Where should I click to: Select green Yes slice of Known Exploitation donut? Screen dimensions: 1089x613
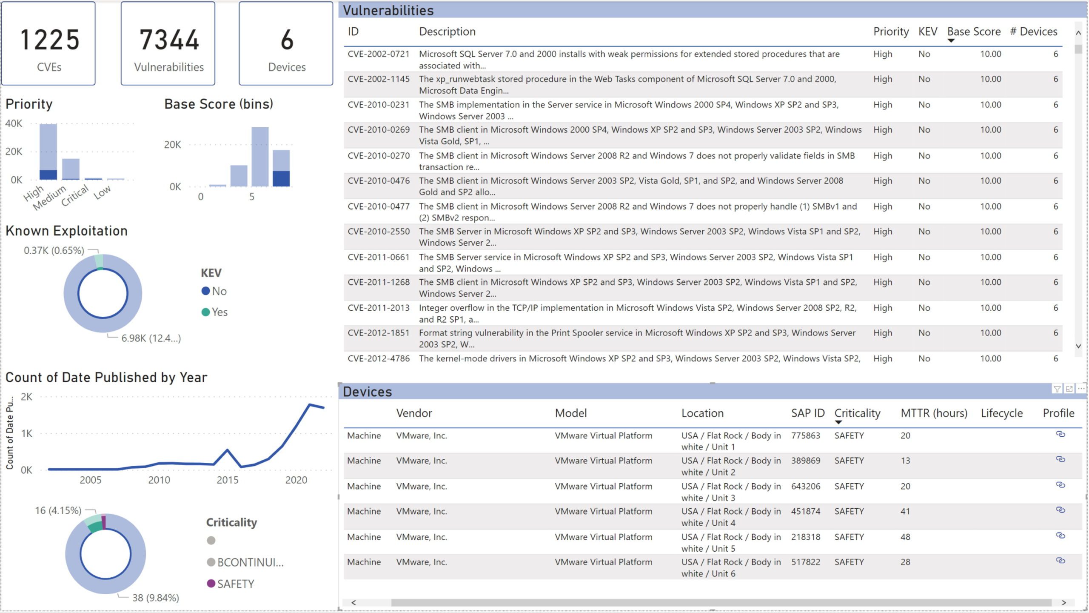pyautogui.click(x=98, y=262)
